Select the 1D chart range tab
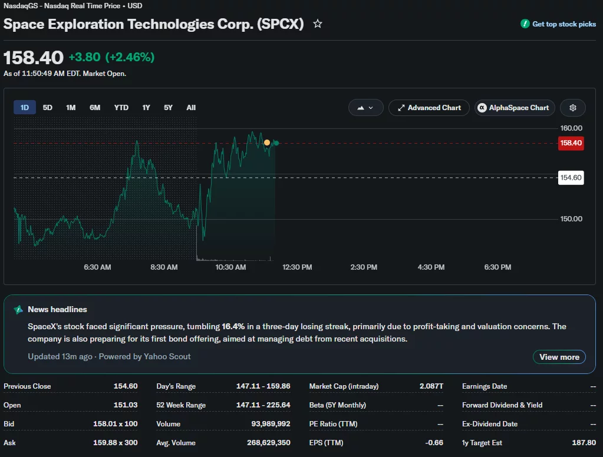This screenshot has width=603, height=457. click(25, 108)
